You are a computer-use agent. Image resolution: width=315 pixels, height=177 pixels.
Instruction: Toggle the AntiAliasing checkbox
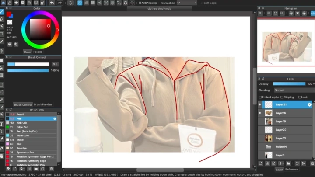(140, 3)
